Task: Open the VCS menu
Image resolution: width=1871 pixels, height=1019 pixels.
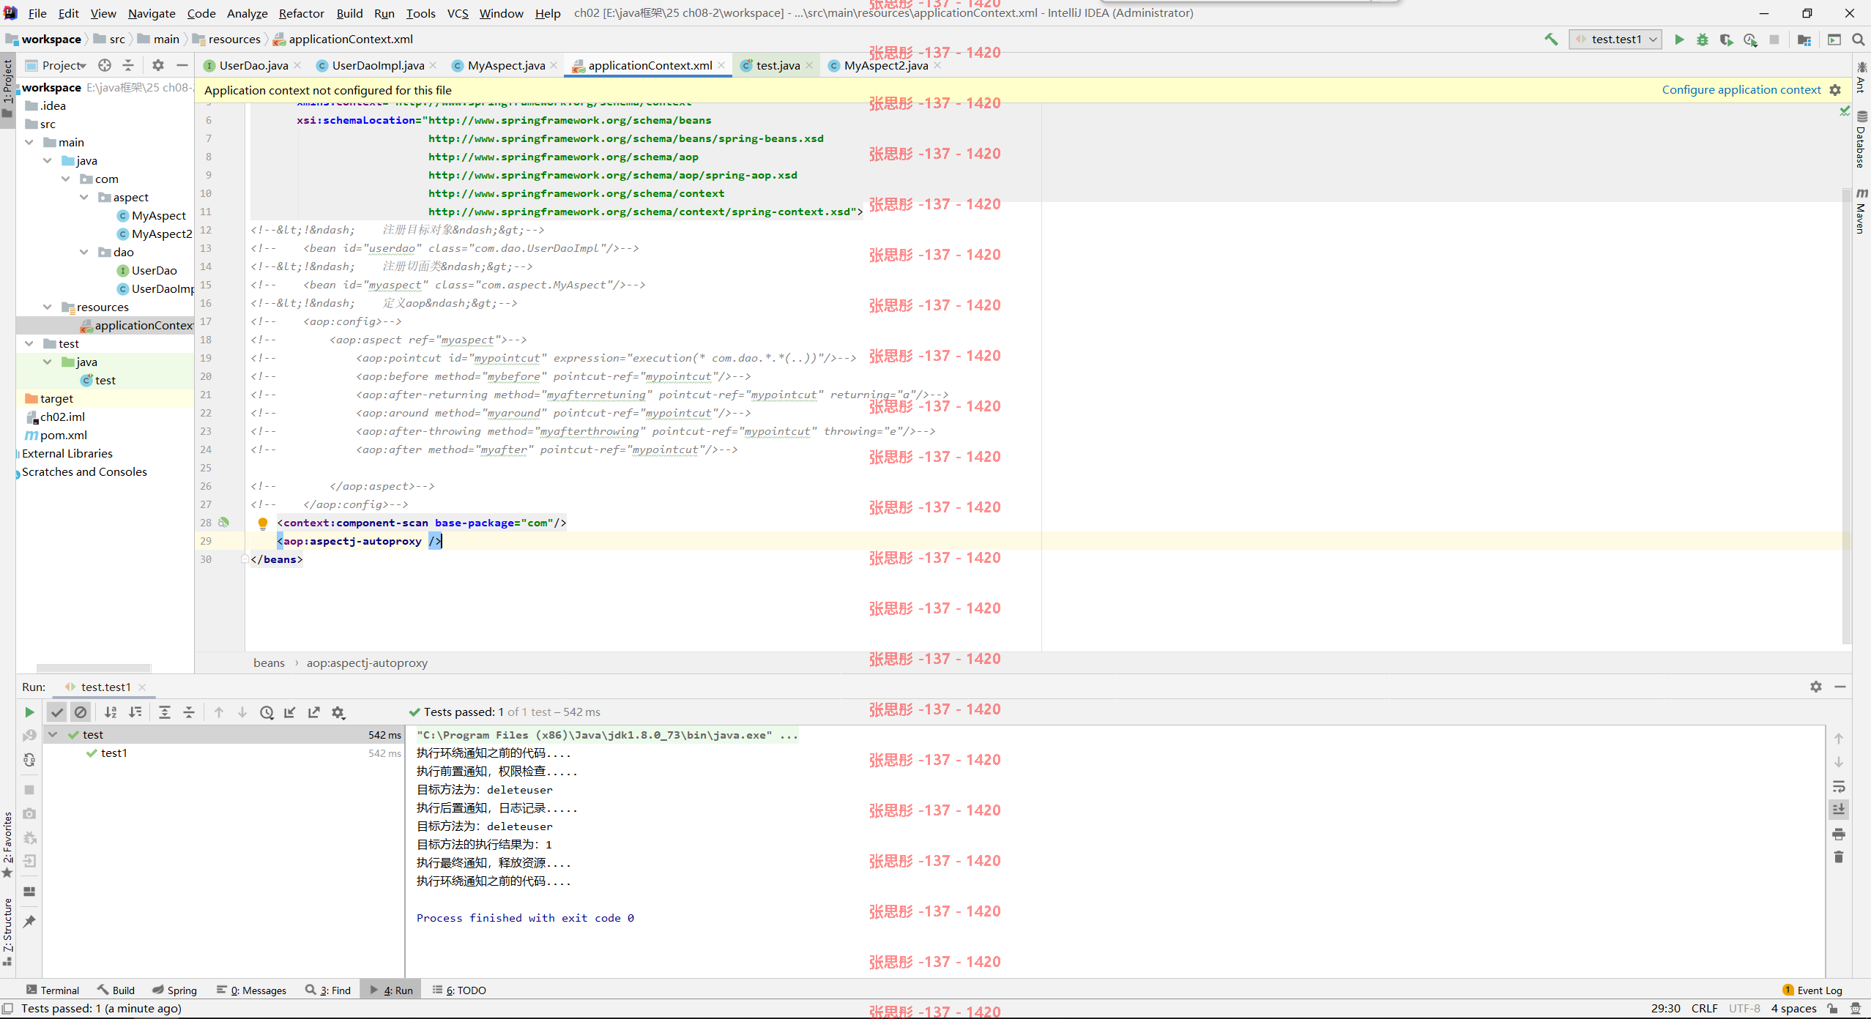Action: pos(458,13)
